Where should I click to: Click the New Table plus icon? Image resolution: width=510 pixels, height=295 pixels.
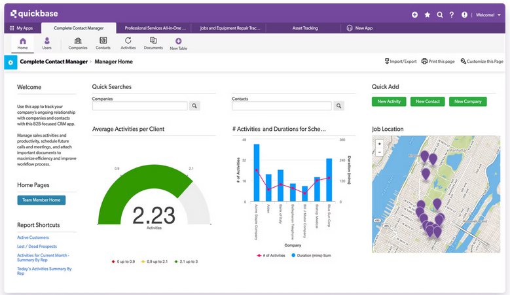(178, 43)
